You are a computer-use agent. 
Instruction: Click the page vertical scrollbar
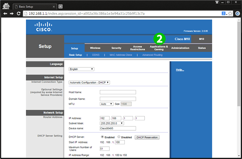click(x=239, y=64)
